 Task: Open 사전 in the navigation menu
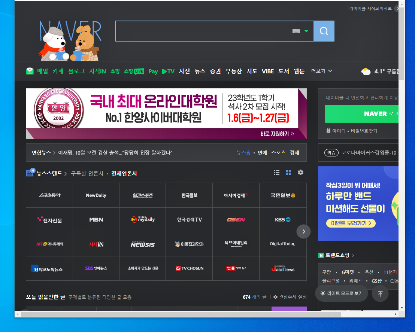click(x=184, y=71)
